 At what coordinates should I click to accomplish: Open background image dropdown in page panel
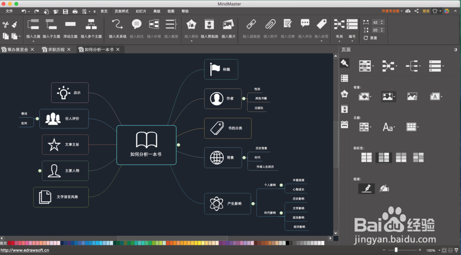(x=388, y=96)
